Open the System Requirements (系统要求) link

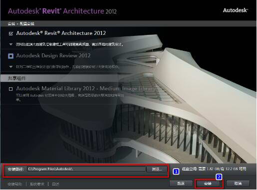pos(37,184)
